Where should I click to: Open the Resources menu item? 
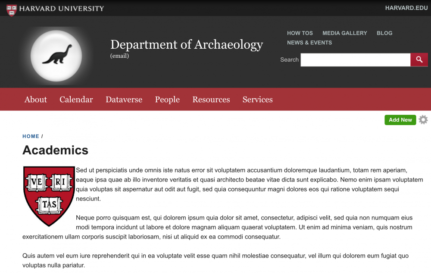[211, 100]
